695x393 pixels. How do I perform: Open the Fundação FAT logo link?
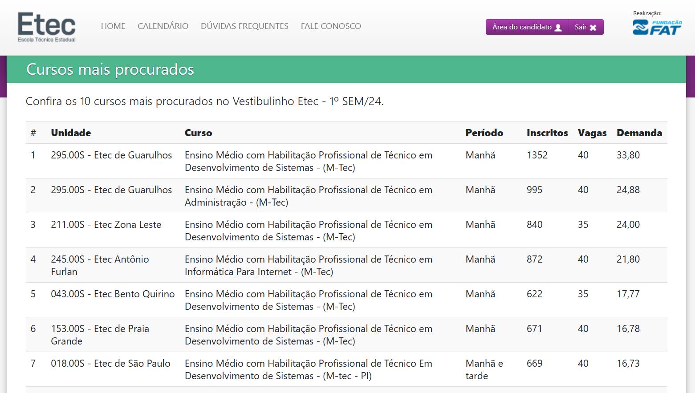657,27
